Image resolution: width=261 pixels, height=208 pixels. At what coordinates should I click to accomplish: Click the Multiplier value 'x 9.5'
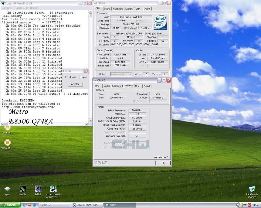[120, 58]
